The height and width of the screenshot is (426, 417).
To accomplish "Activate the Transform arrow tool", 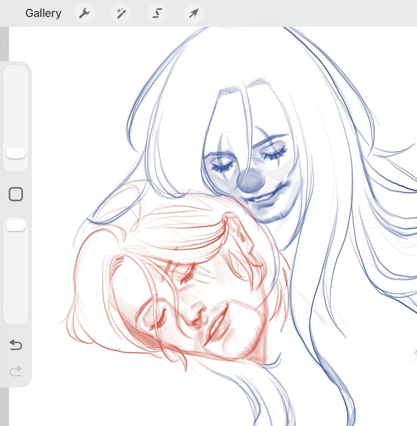I will pos(194,13).
